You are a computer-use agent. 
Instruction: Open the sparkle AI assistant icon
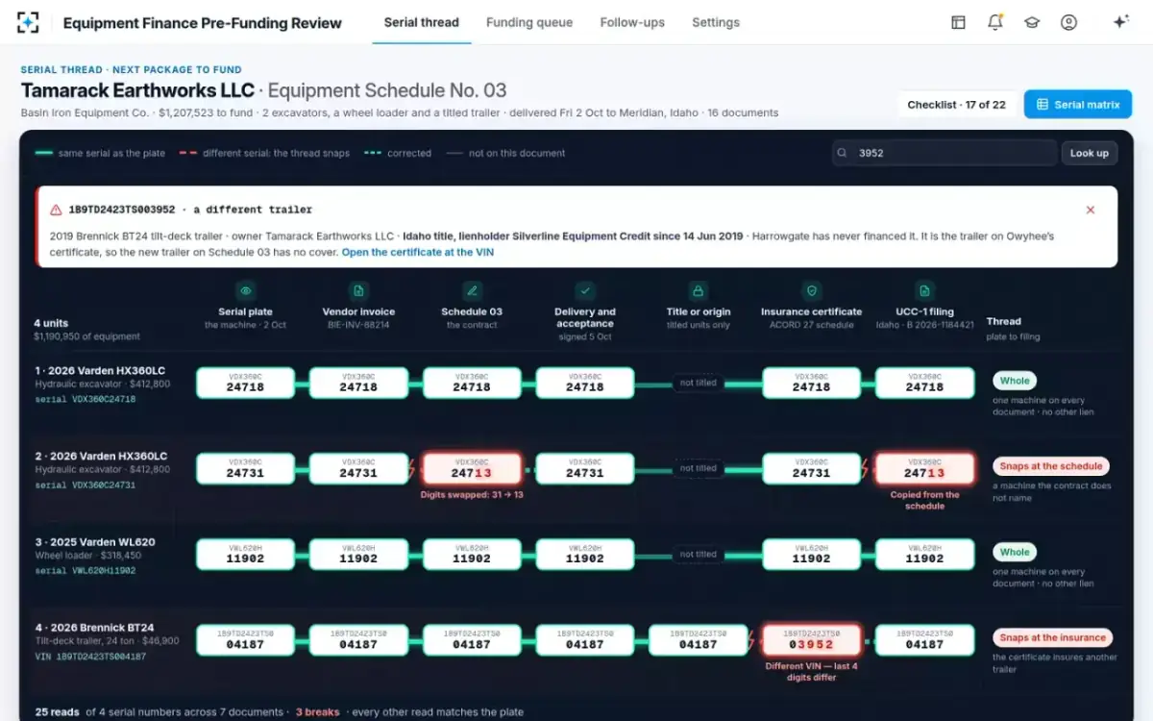(1120, 22)
